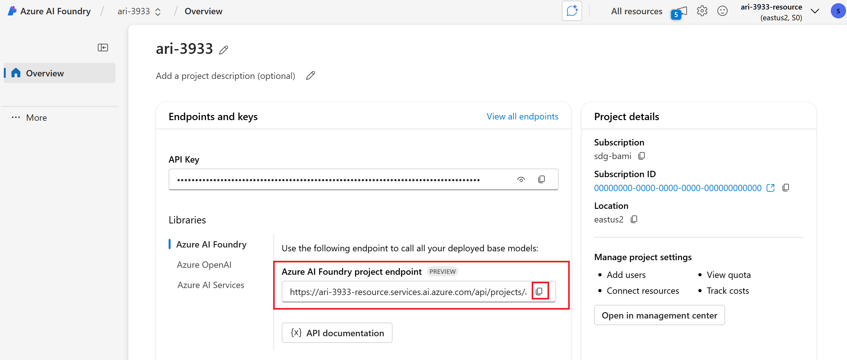
Task: Copy the Subscription ID
Action: pyautogui.click(x=786, y=187)
